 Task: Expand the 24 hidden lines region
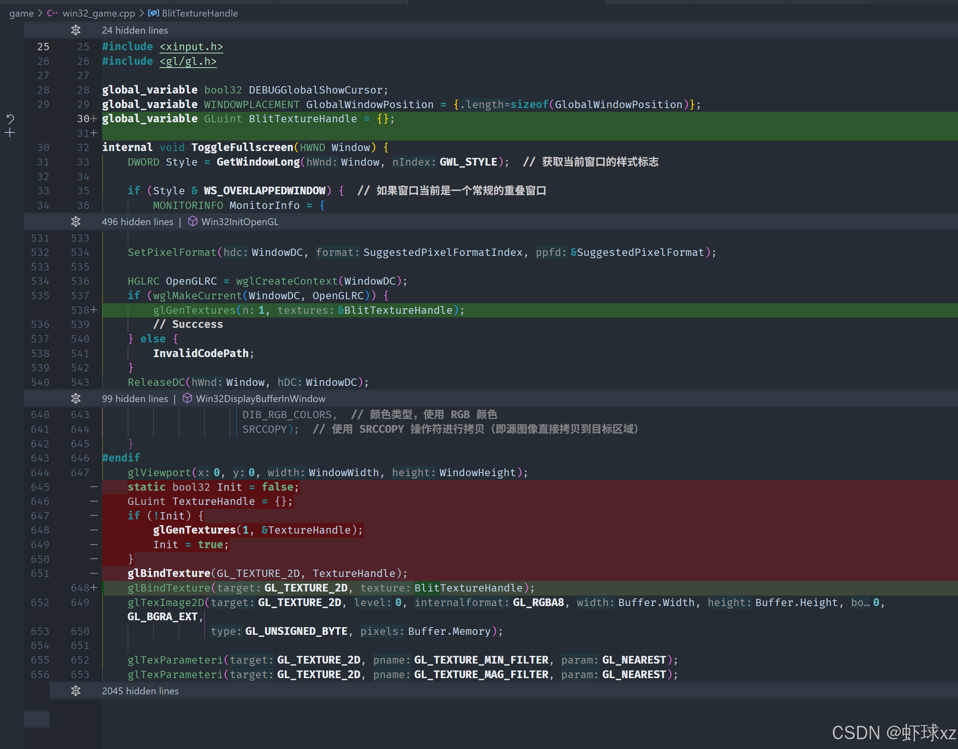(x=134, y=30)
